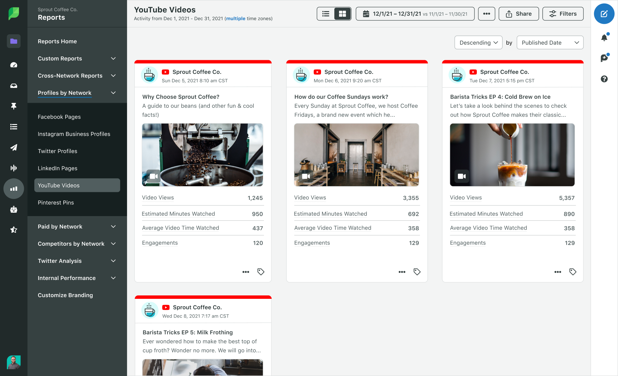Click the list view toggle icon
This screenshot has height=376, width=618.
click(x=325, y=14)
